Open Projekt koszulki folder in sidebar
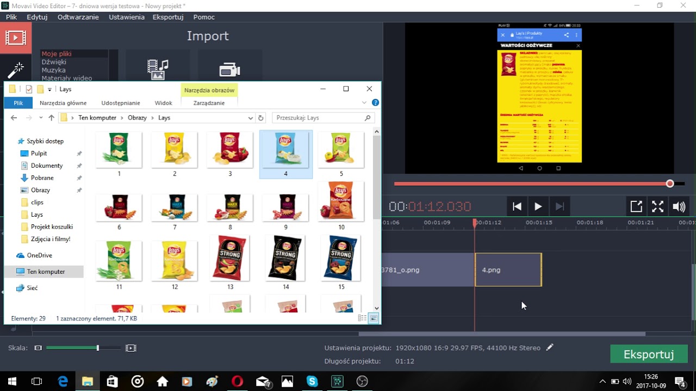696x391 pixels. 52,227
